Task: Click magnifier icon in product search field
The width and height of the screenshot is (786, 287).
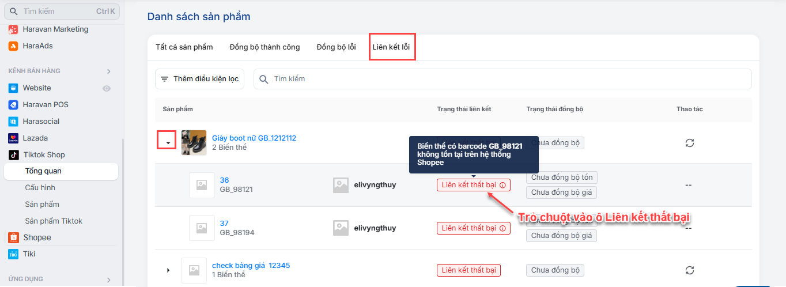Action: pos(264,79)
